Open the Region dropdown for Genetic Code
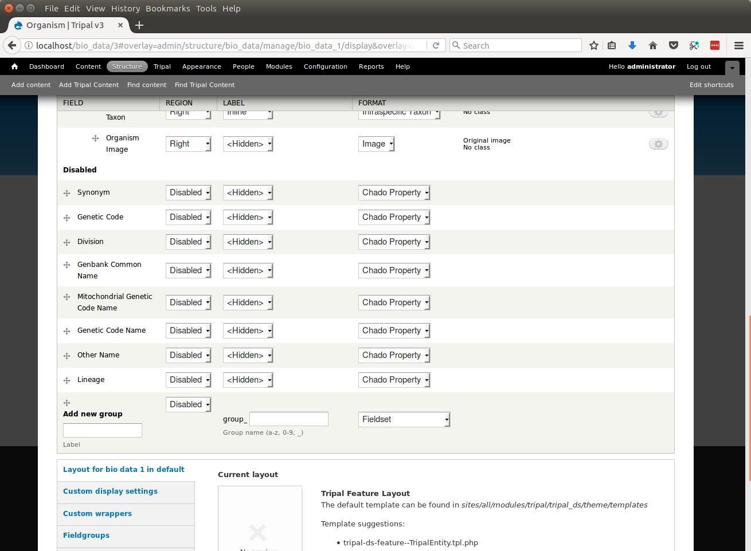This screenshot has height=551, width=751. click(x=189, y=217)
